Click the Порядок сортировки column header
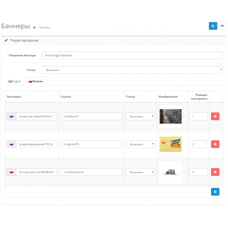This screenshot has width=228, height=228. pos(199,97)
